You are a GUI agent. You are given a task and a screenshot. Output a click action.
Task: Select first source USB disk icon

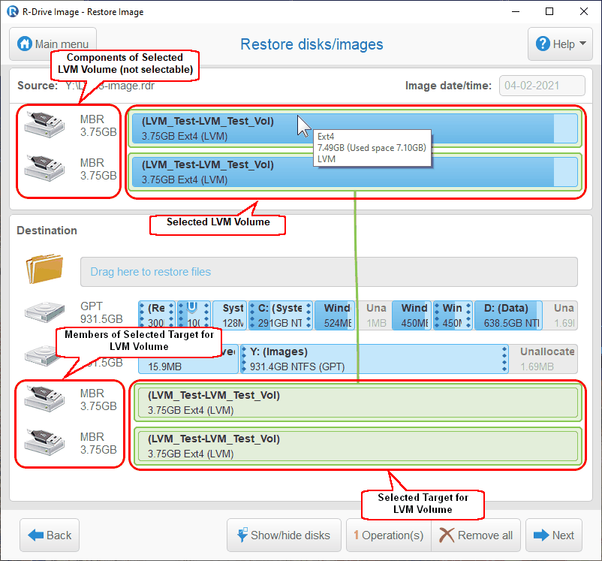click(44, 124)
